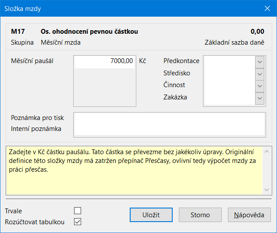Viewport: 277px width, 233px height.
Task: Open the Činnost dropdown arrow
Action: click(x=259, y=86)
